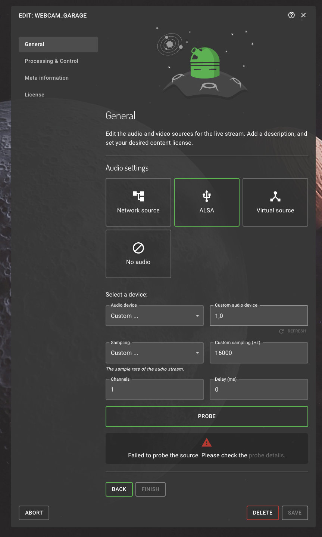This screenshot has width=322, height=537.
Task: Open the help icon in the title bar
Action: click(x=291, y=15)
